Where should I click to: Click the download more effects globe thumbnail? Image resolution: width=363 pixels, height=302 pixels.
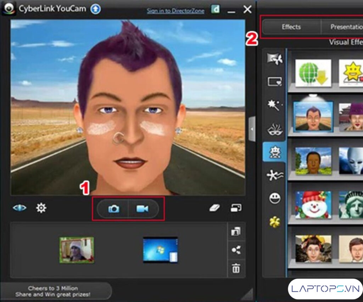(313, 73)
